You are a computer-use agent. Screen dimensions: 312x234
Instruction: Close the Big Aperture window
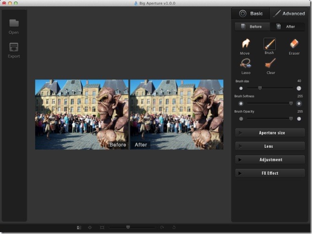coord(4,3)
